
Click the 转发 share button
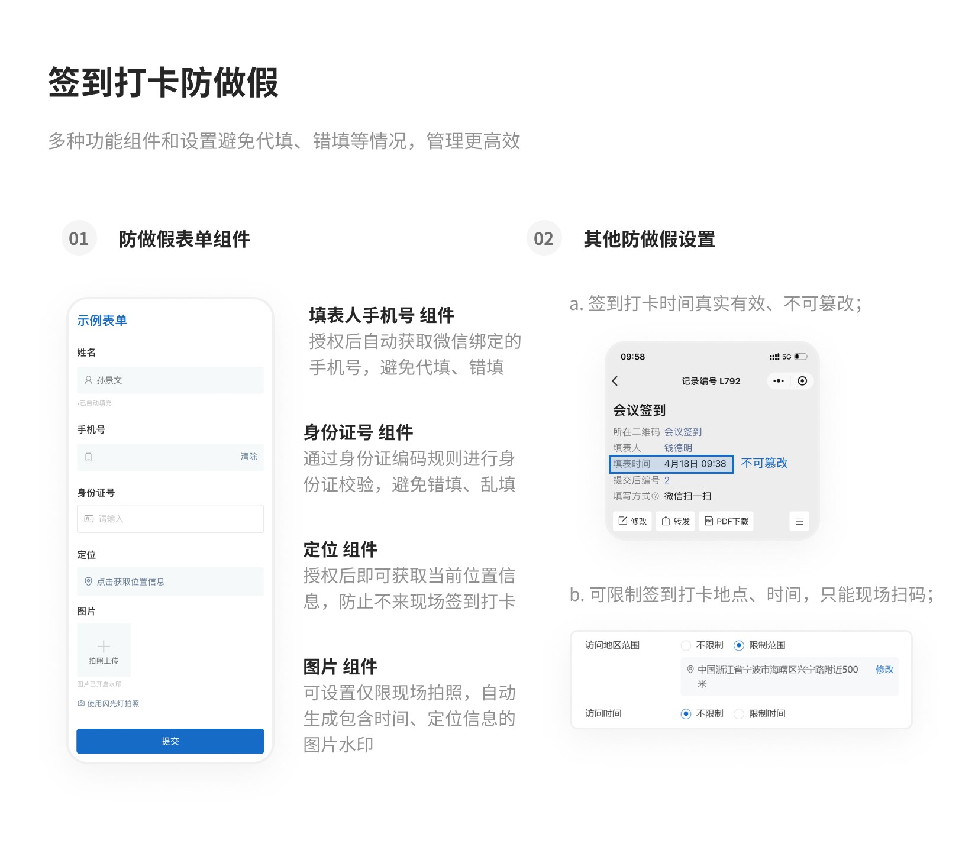[676, 521]
